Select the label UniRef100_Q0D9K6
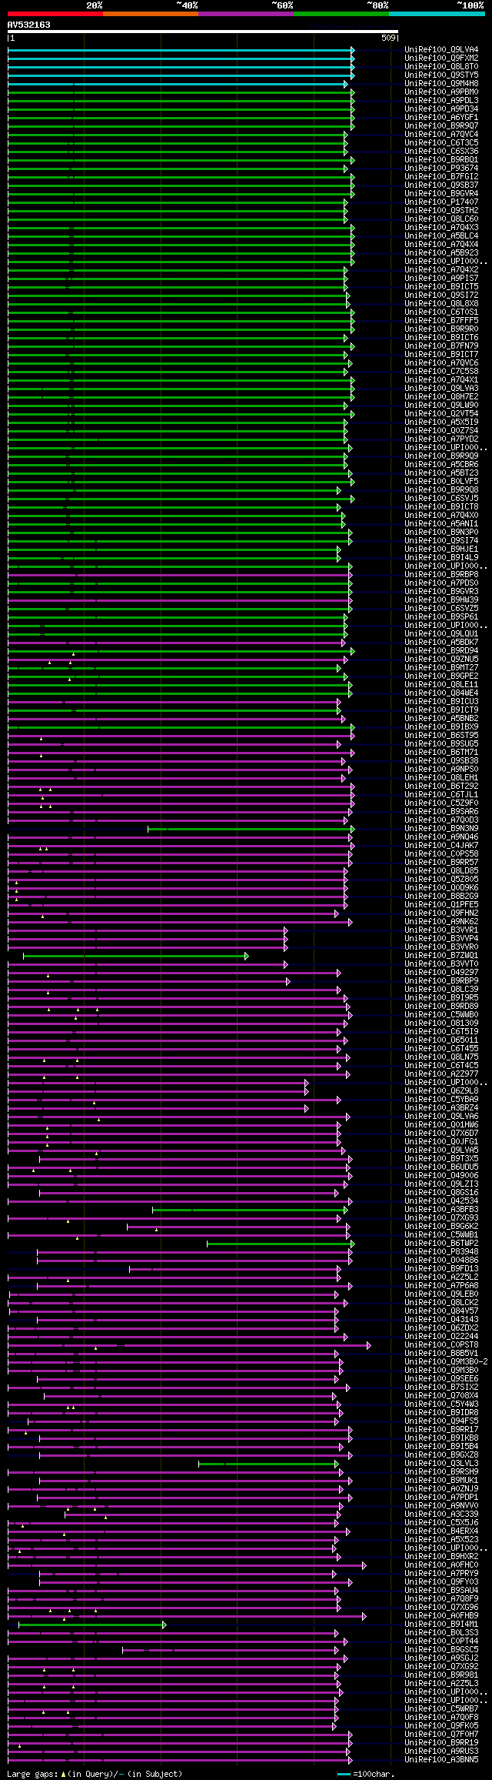492x1780 pixels. pos(441,888)
